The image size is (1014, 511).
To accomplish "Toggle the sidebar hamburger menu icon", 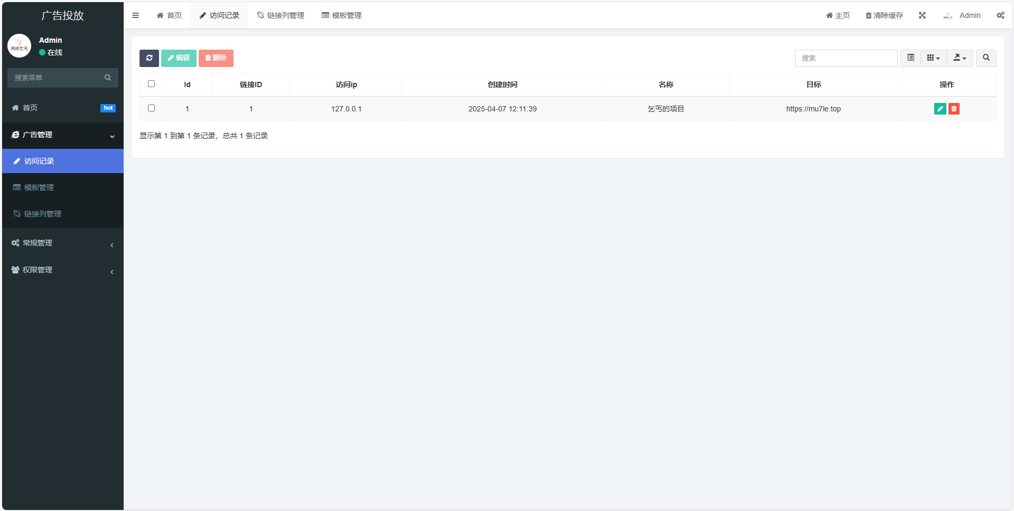I will (x=136, y=15).
